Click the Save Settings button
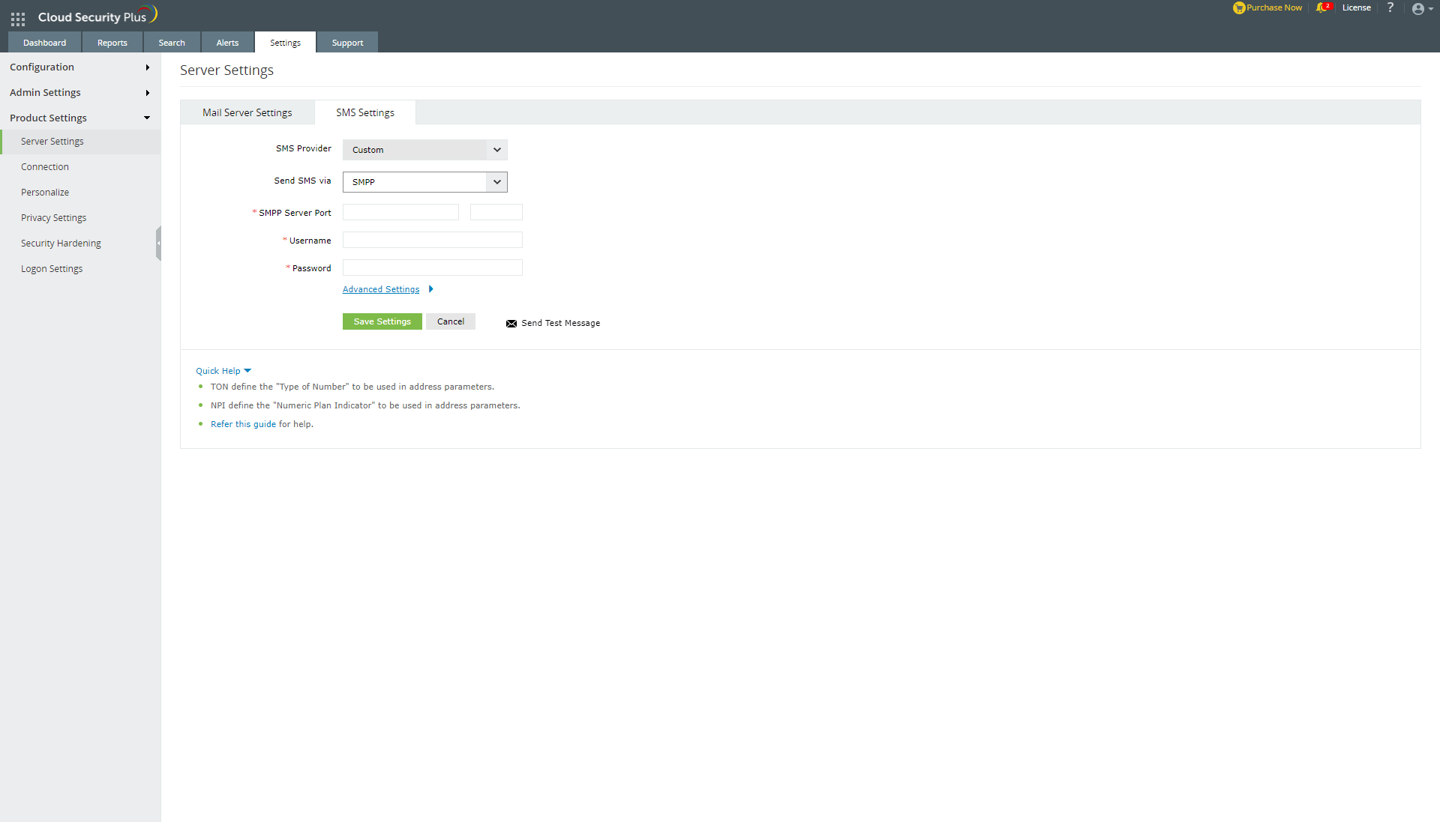Image resolution: width=1440 pixels, height=822 pixels. [x=382, y=321]
